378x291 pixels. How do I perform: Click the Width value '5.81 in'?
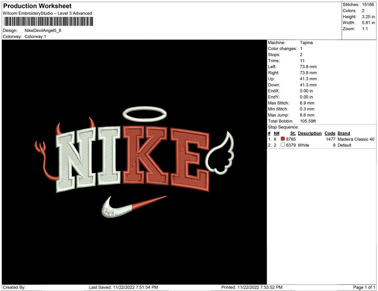368,23
